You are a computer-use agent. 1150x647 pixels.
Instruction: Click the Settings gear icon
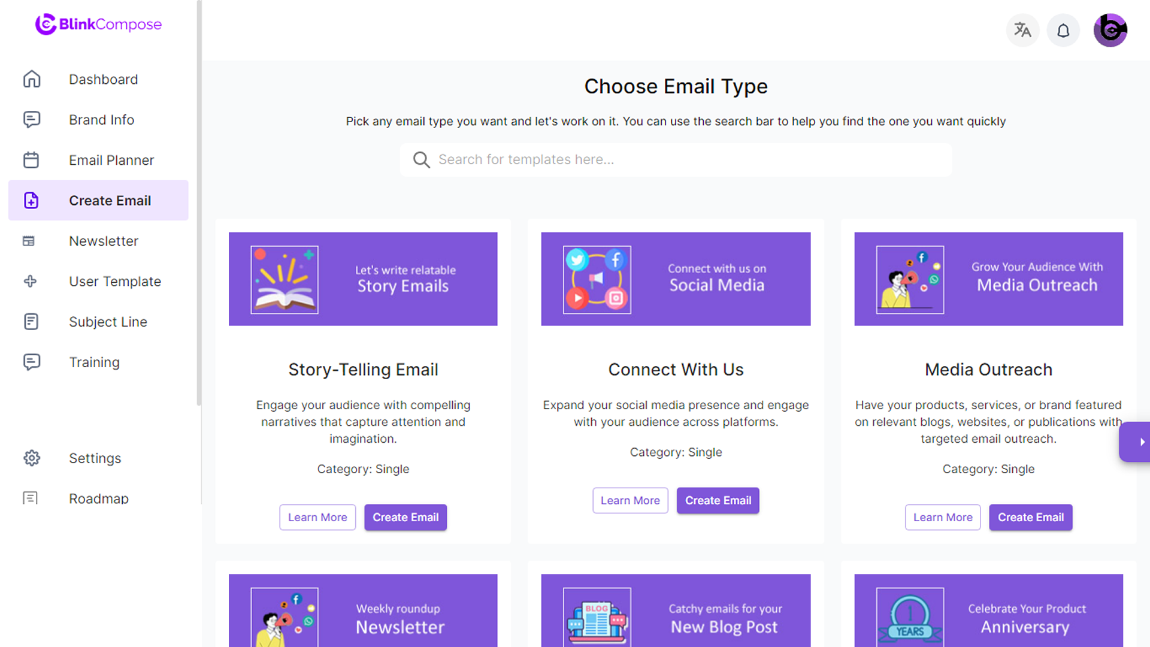click(x=32, y=458)
